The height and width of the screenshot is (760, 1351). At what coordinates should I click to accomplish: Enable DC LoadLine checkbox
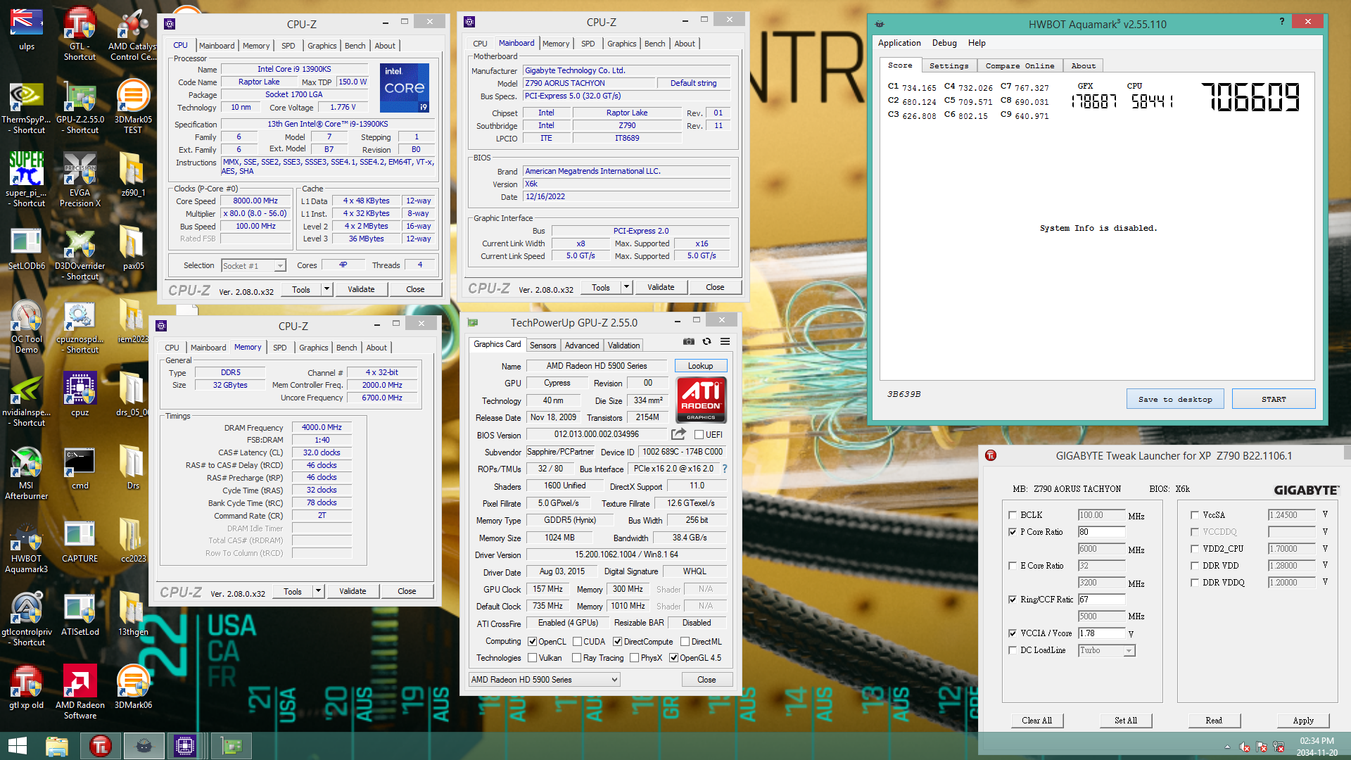1013,650
